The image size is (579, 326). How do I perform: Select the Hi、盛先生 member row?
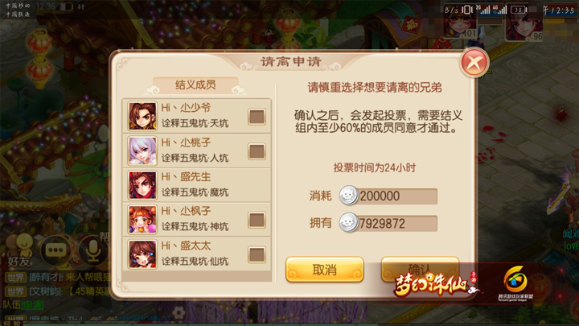[x=197, y=185]
